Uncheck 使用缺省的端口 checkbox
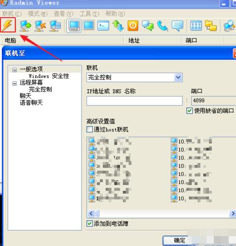The height and width of the screenshot is (246, 236). point(189,111)
